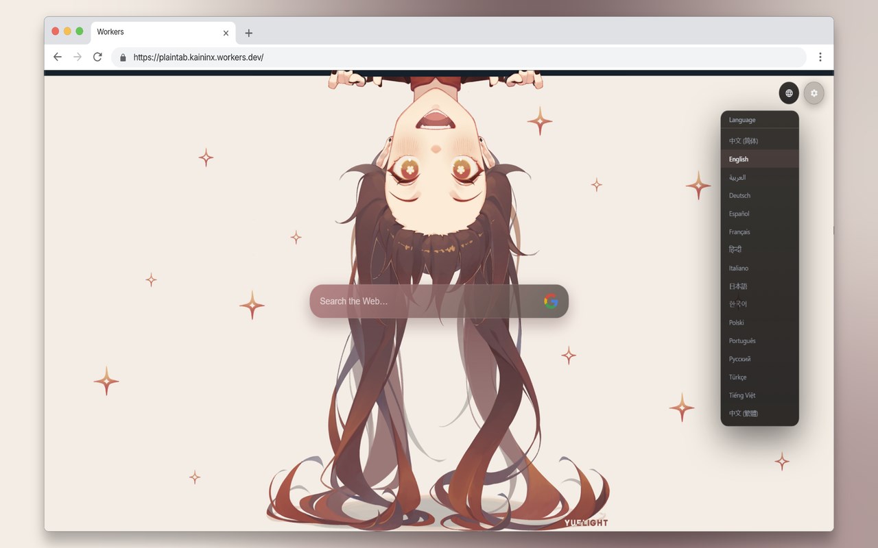Change language to Português
This screenshot has width=878, height=548.
point(760,340)
